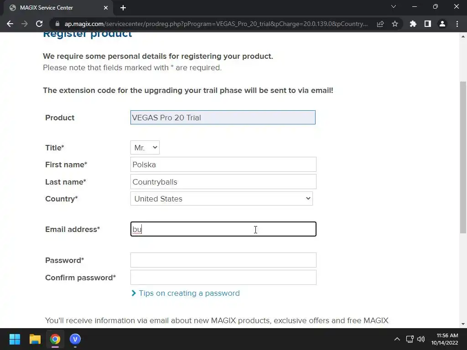The height and width of the screenshot is (350, 467).
Task: Click the 'Product' label
Action: tap(60, 118)
